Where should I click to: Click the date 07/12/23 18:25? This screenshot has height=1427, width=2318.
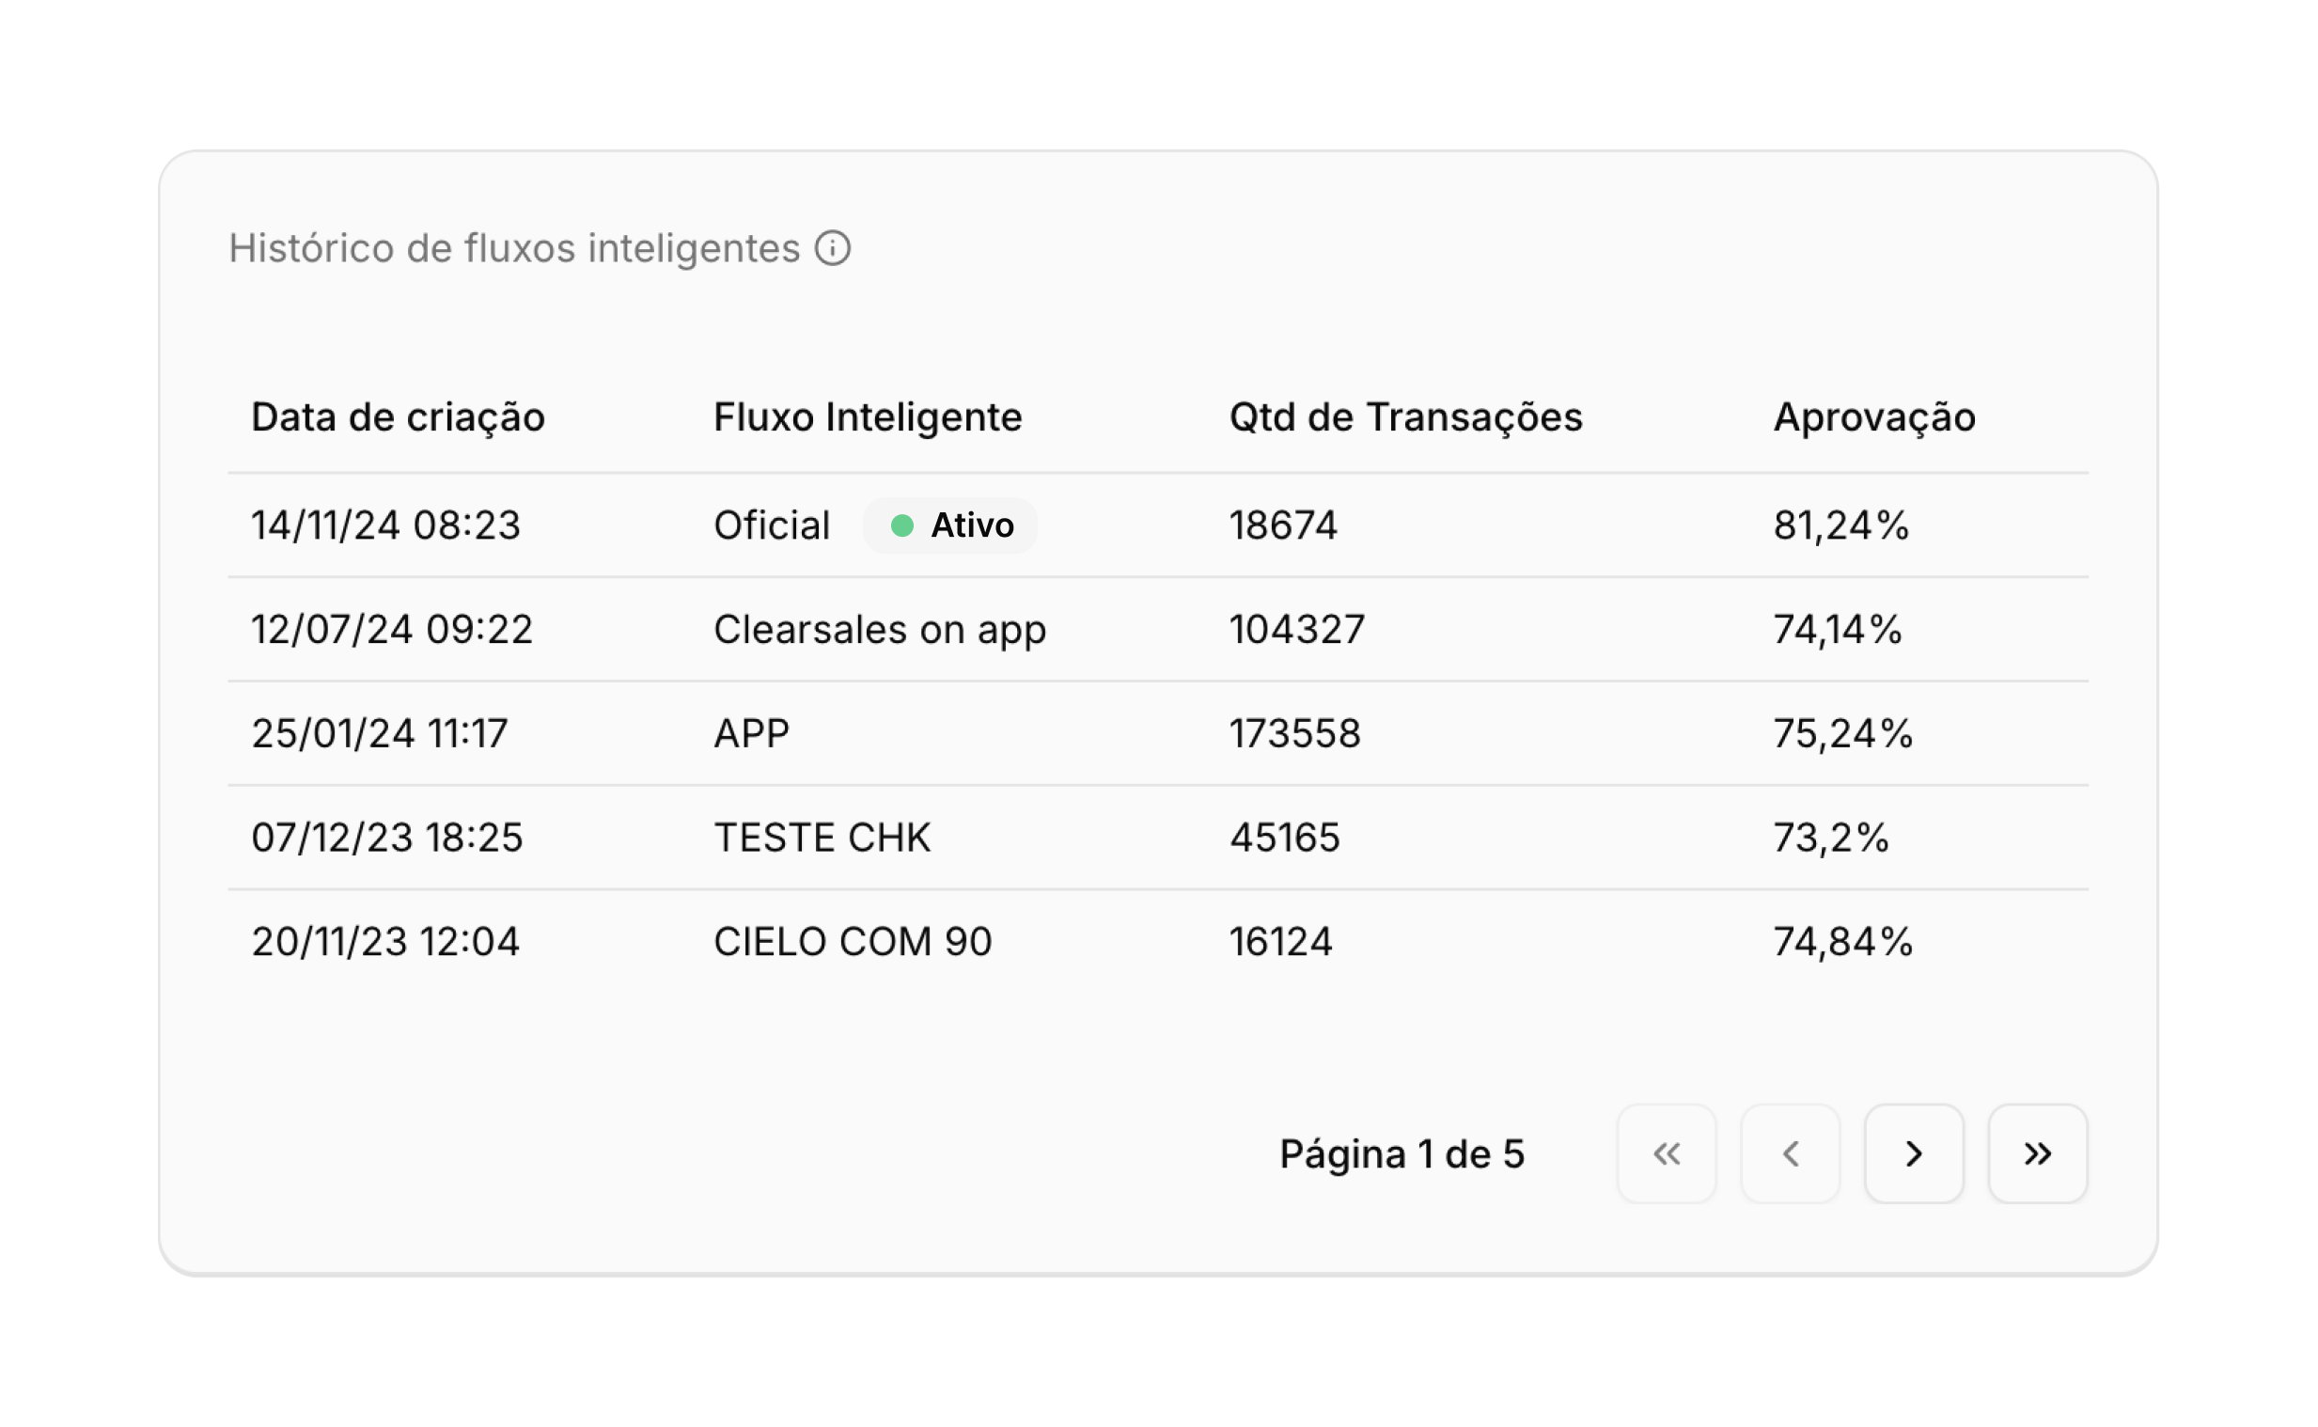coord(387,838)
